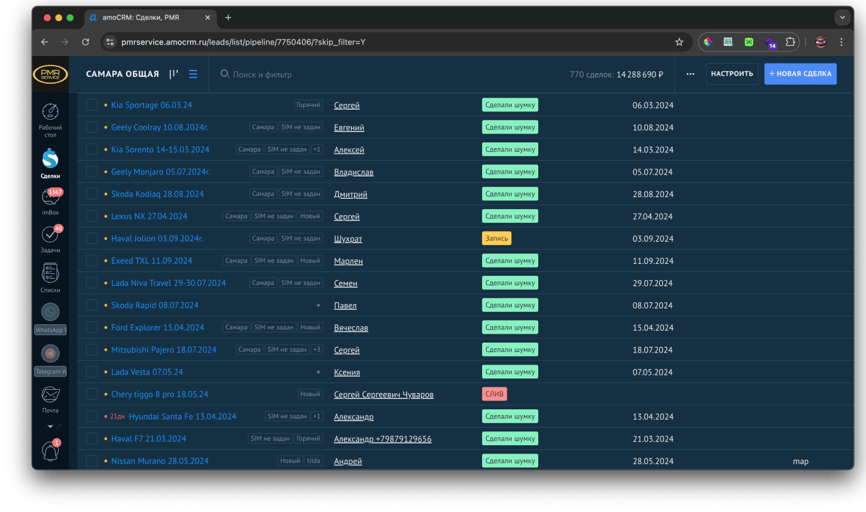Close the amoCRM browser tab
This screenshot has height=512, width=866.
[208, 18]
